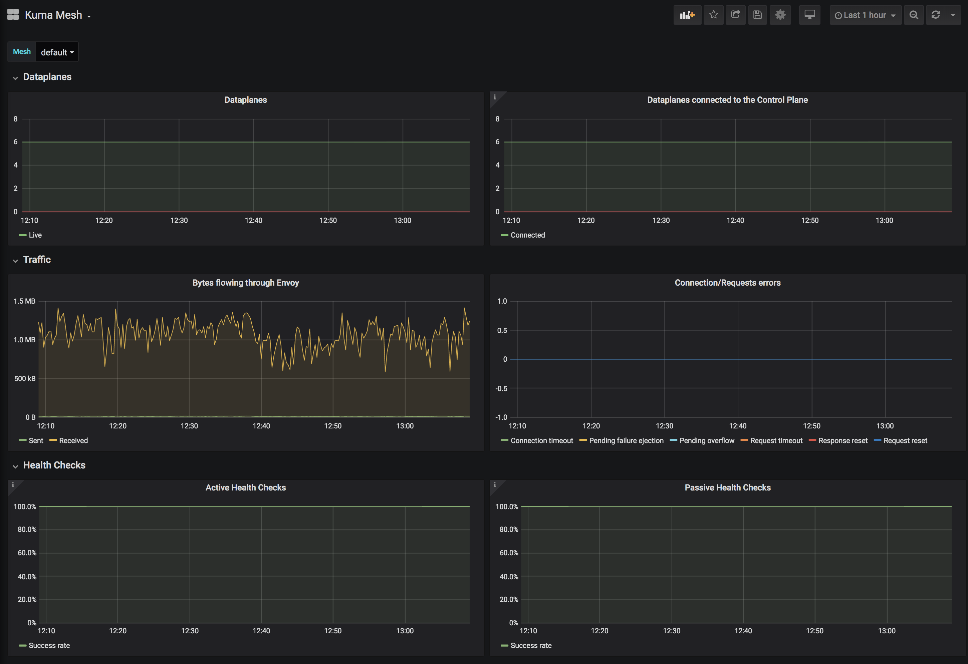968x664 pixels.
Task: Open the dashboards grid icon
Action: click(13, 15)
